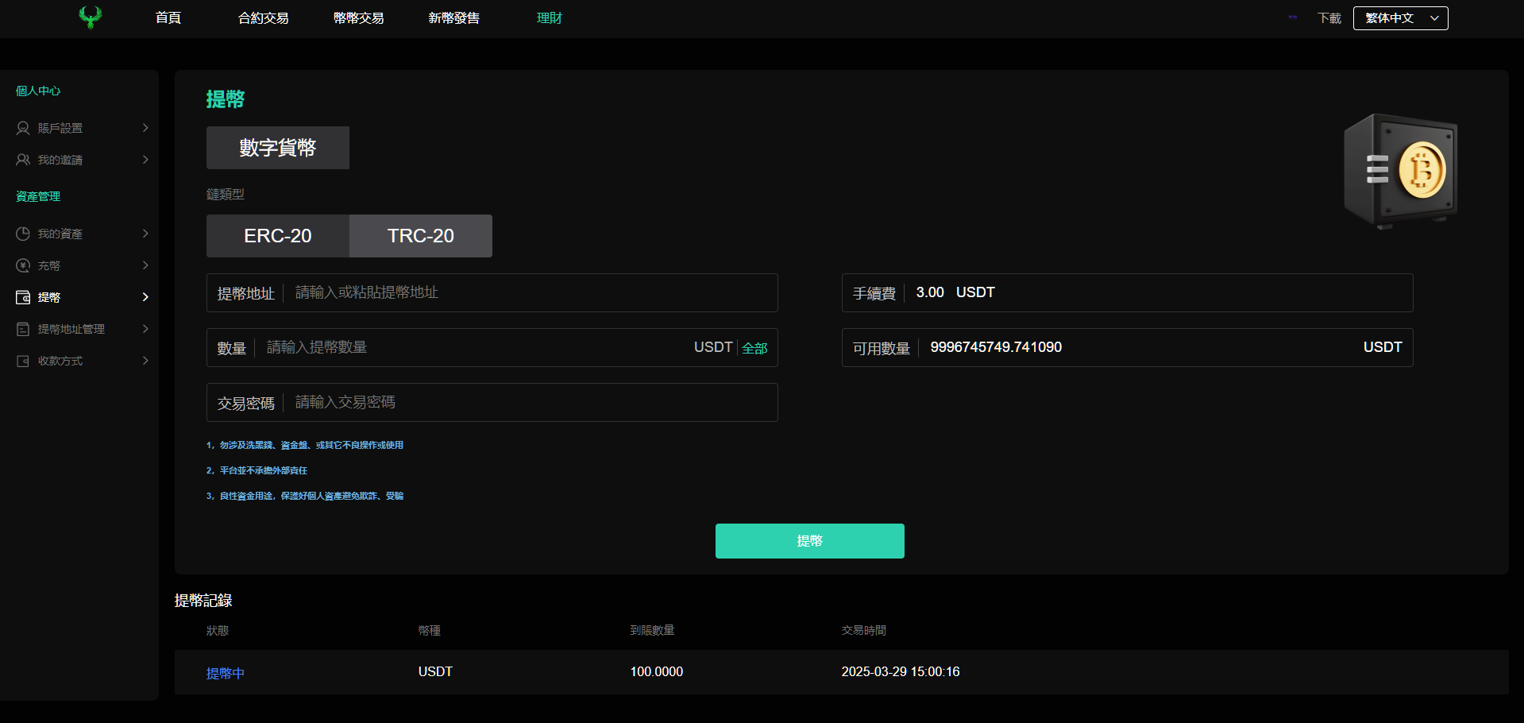Click the 我的資產 pie chart icon
The height and width of the screenshot is (723, 1524).
click(x=23, y=234)
